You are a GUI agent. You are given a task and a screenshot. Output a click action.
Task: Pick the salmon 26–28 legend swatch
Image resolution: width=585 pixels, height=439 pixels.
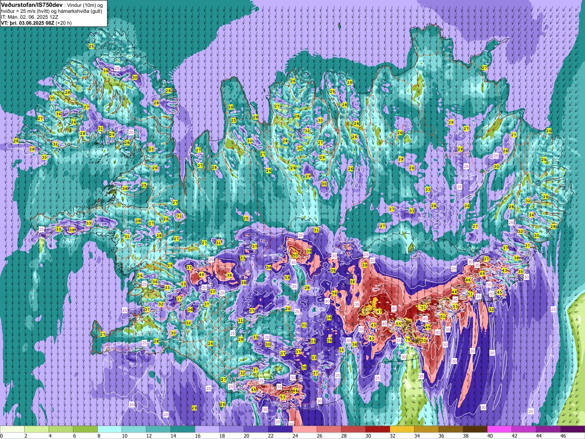tap(329, 429)
